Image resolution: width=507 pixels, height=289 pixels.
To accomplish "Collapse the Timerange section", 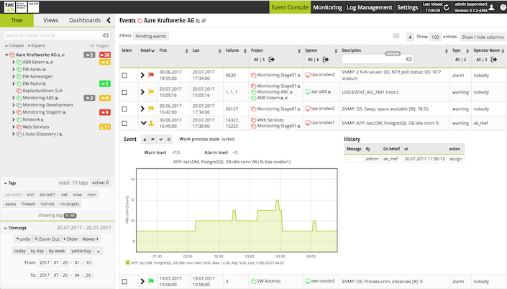I will tap(6, 228).
